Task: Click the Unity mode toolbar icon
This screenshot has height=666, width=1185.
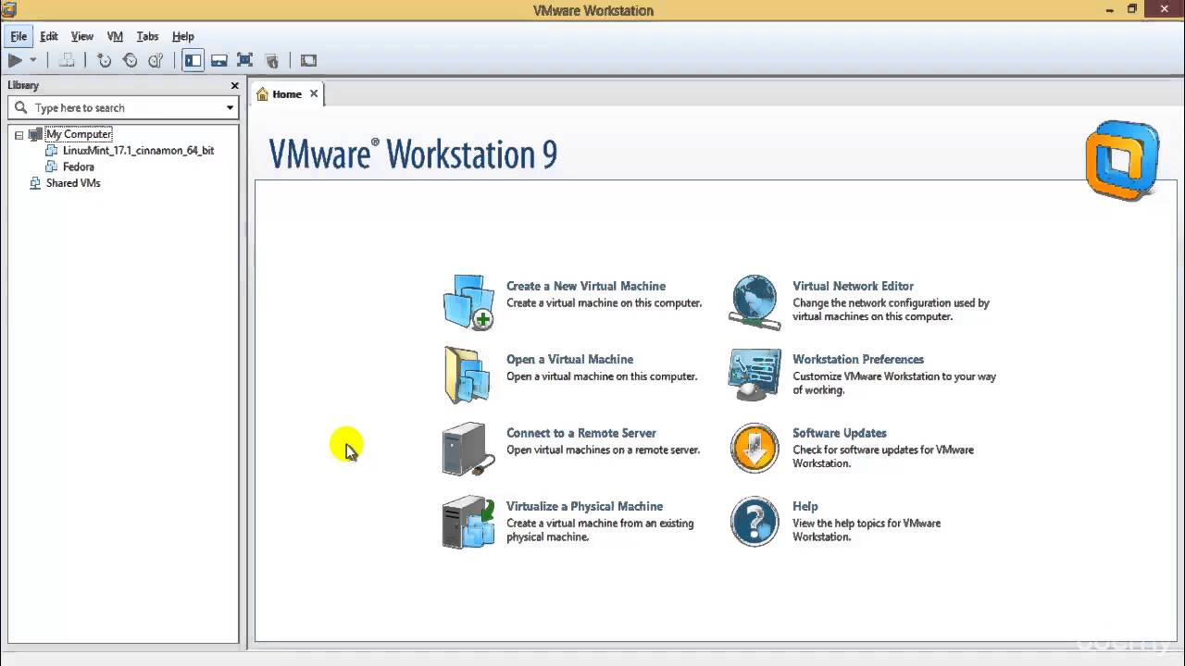Action: [x=271, y=60]
